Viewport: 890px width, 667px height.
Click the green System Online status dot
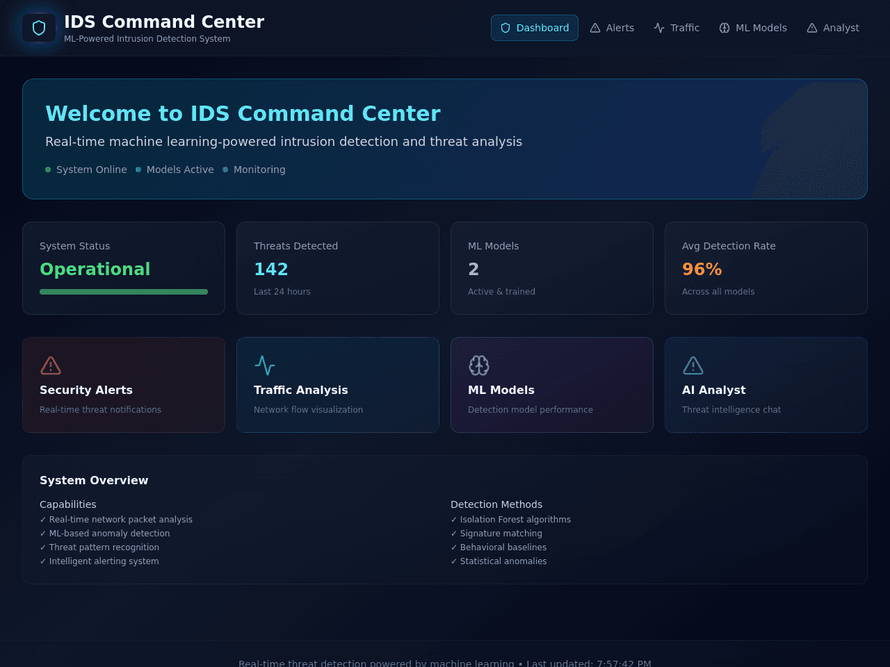(x=48, y=170)
